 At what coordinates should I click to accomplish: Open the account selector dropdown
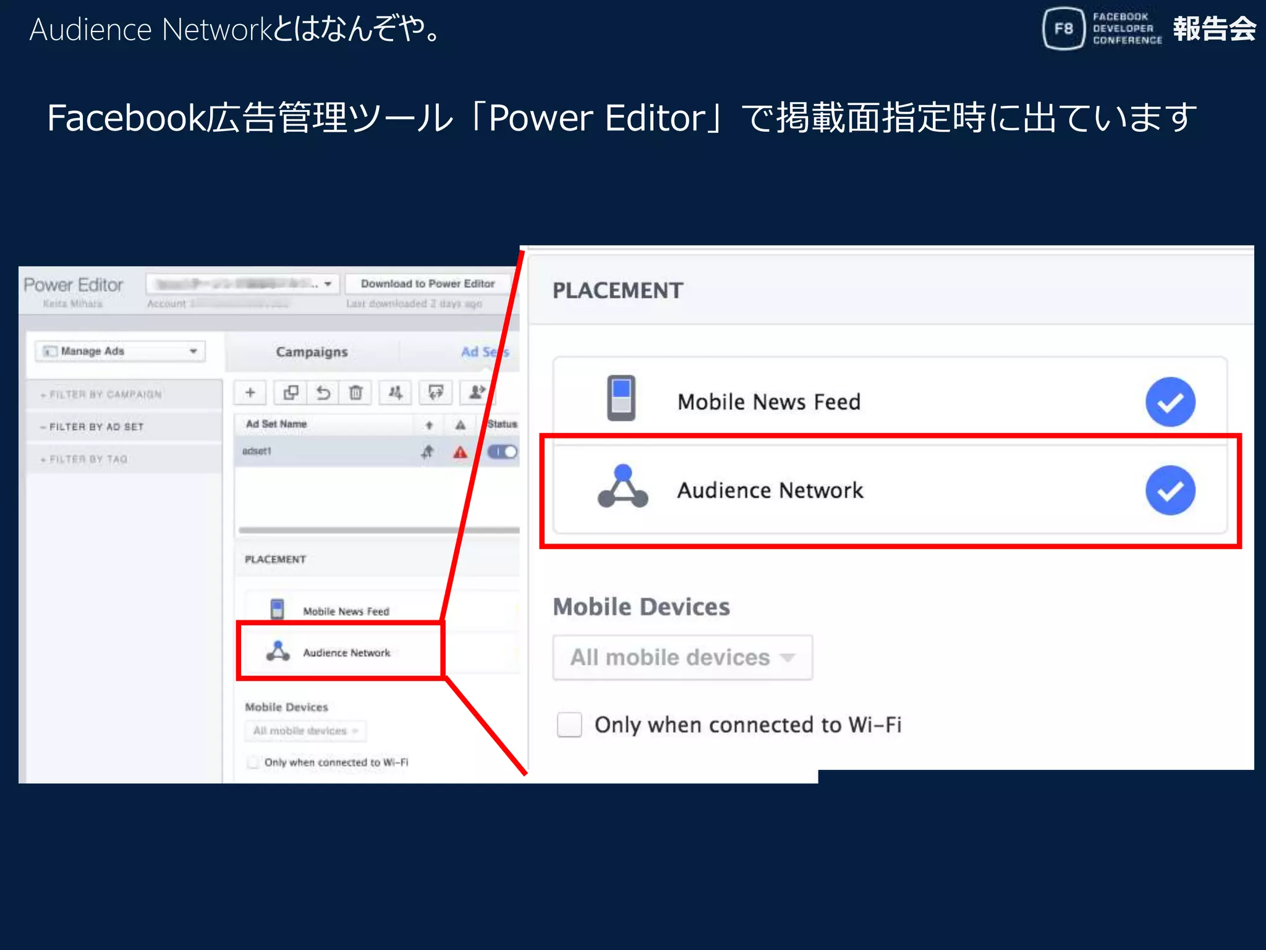[243, 284]
